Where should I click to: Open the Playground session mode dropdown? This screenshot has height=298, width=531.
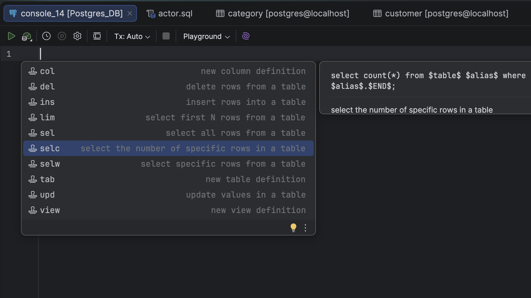point(206,37)
